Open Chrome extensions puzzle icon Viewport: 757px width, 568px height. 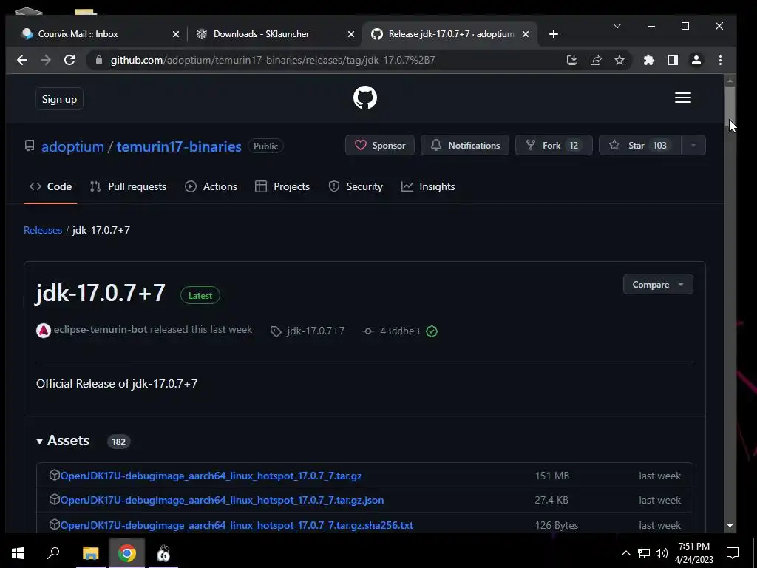pos(649,60)
